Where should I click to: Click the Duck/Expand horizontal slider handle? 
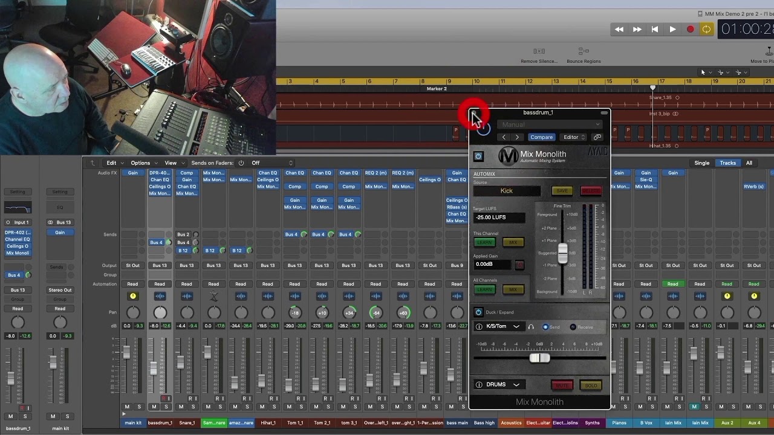539,358
